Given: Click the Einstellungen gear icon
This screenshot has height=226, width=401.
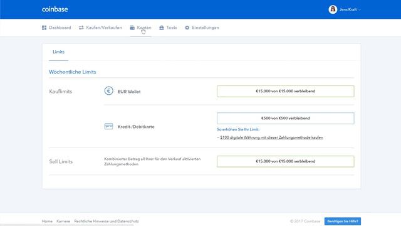Looking at the screenshot, I should point(187,28).
